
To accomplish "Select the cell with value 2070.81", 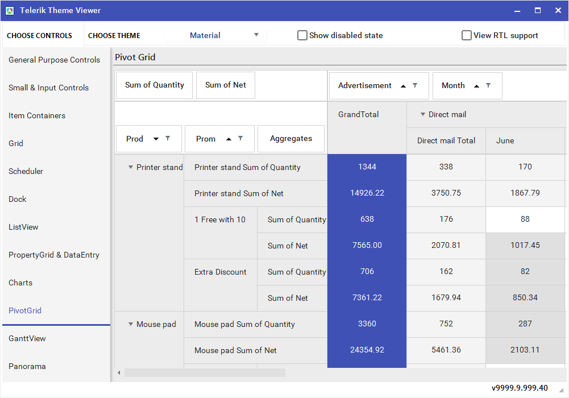I will [446, 245].
